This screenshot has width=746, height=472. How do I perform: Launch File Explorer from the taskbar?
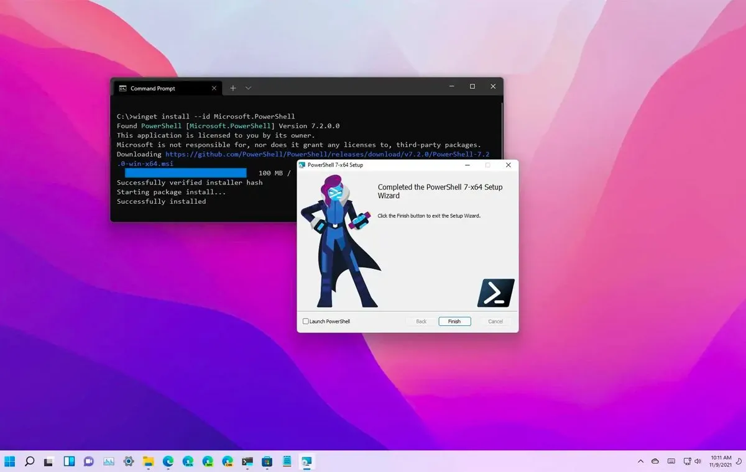click(149, 461)
